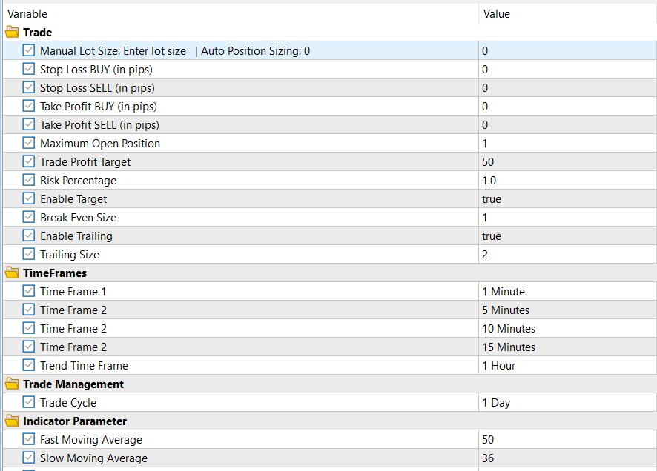The height and width of the screenshot is (471, 657).
Task: Click the TimeFrames group folder icon
Action: [x=12, y=273]
